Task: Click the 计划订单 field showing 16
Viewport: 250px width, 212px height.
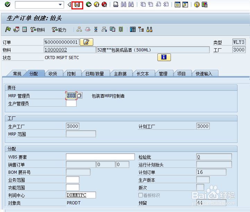Action: tap(211, 172)
